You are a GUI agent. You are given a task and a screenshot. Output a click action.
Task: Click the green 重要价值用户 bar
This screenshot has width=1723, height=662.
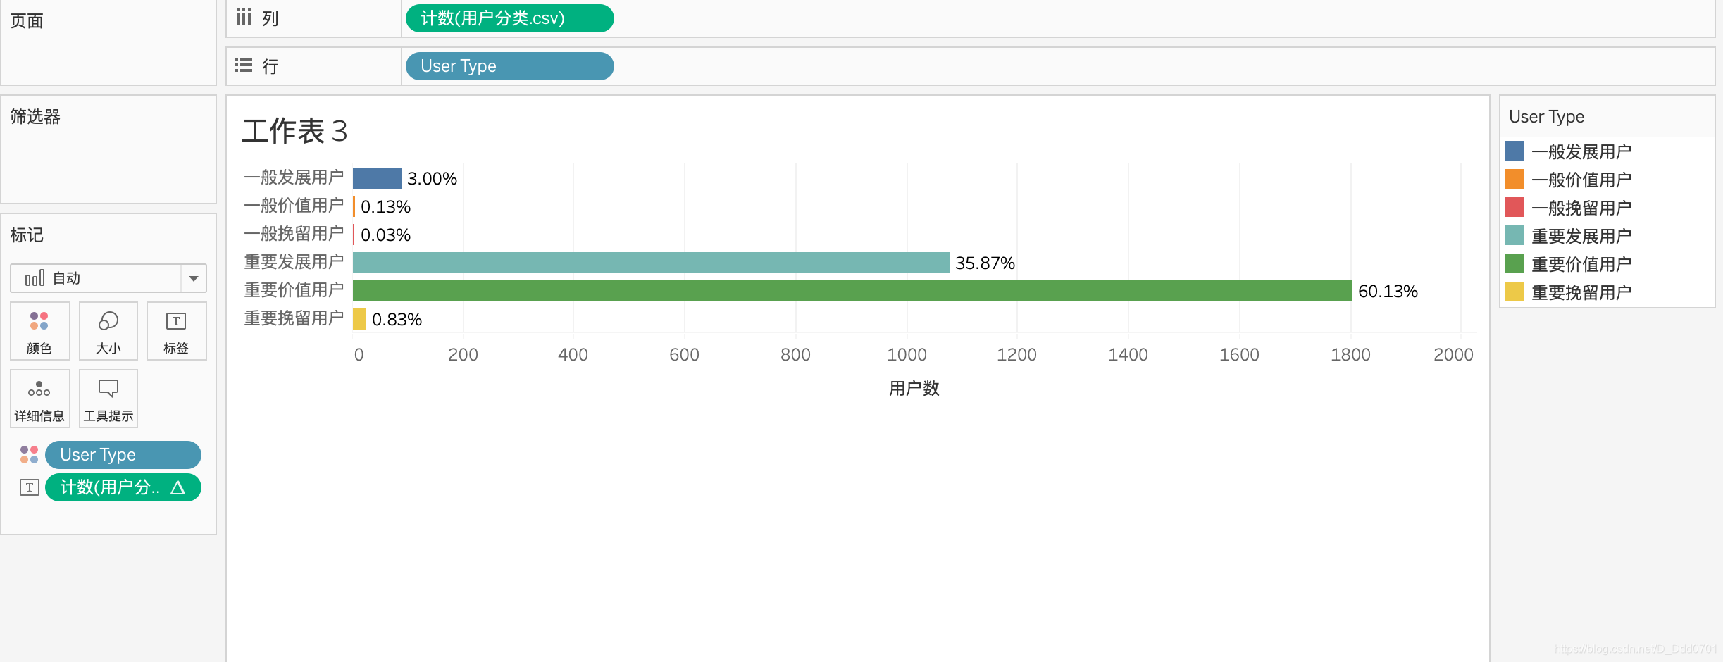[852, 291]
